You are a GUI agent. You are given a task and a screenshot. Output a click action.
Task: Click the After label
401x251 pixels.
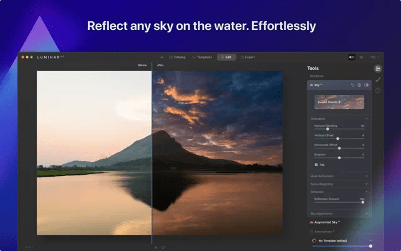click(160, 66)
